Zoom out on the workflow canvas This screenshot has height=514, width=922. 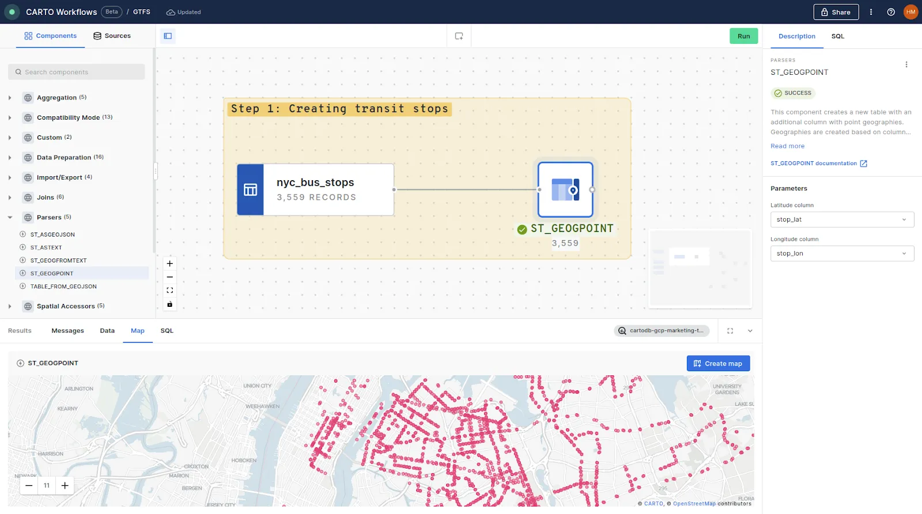169,277
